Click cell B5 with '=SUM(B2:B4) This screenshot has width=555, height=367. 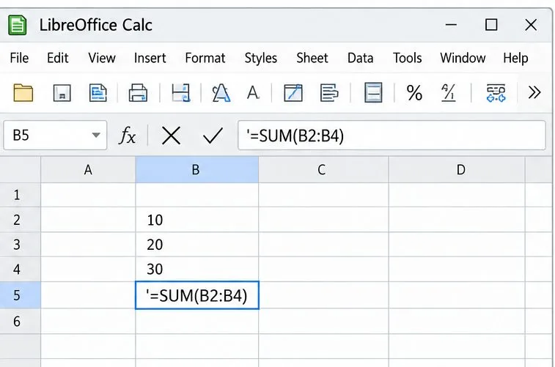click(x=197, y=295)
